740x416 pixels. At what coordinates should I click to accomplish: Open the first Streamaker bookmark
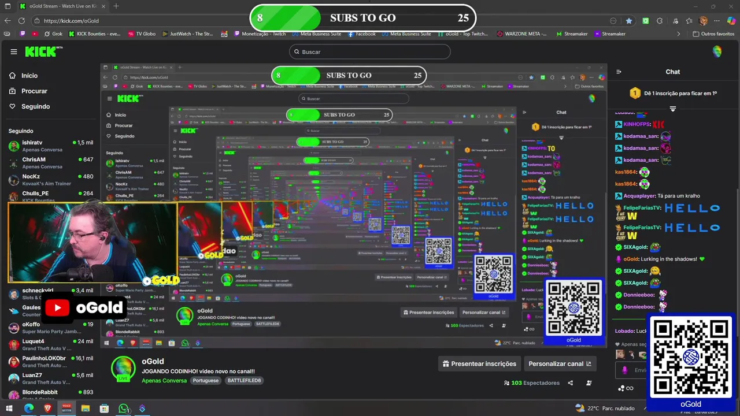coord(572,34)
